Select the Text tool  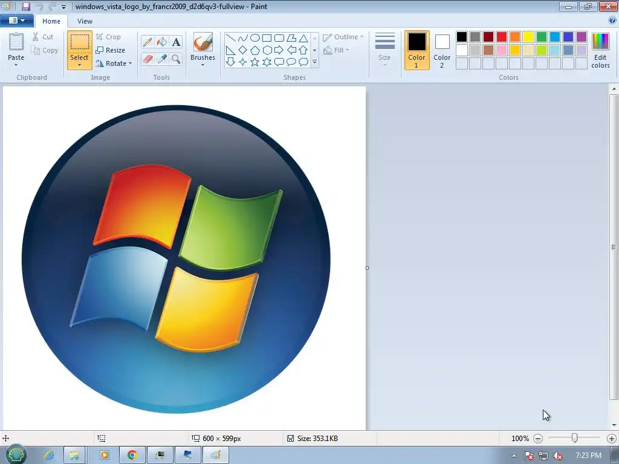point(176,42)
